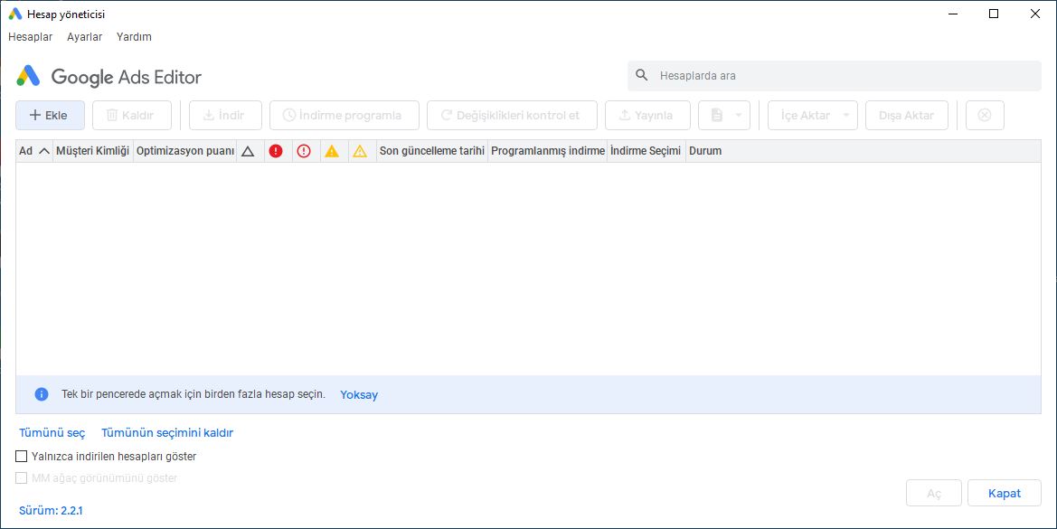The image size is (1057, 529).
Task: Click the circled X cancel toolbar icon
Action: tap(985, 115)
